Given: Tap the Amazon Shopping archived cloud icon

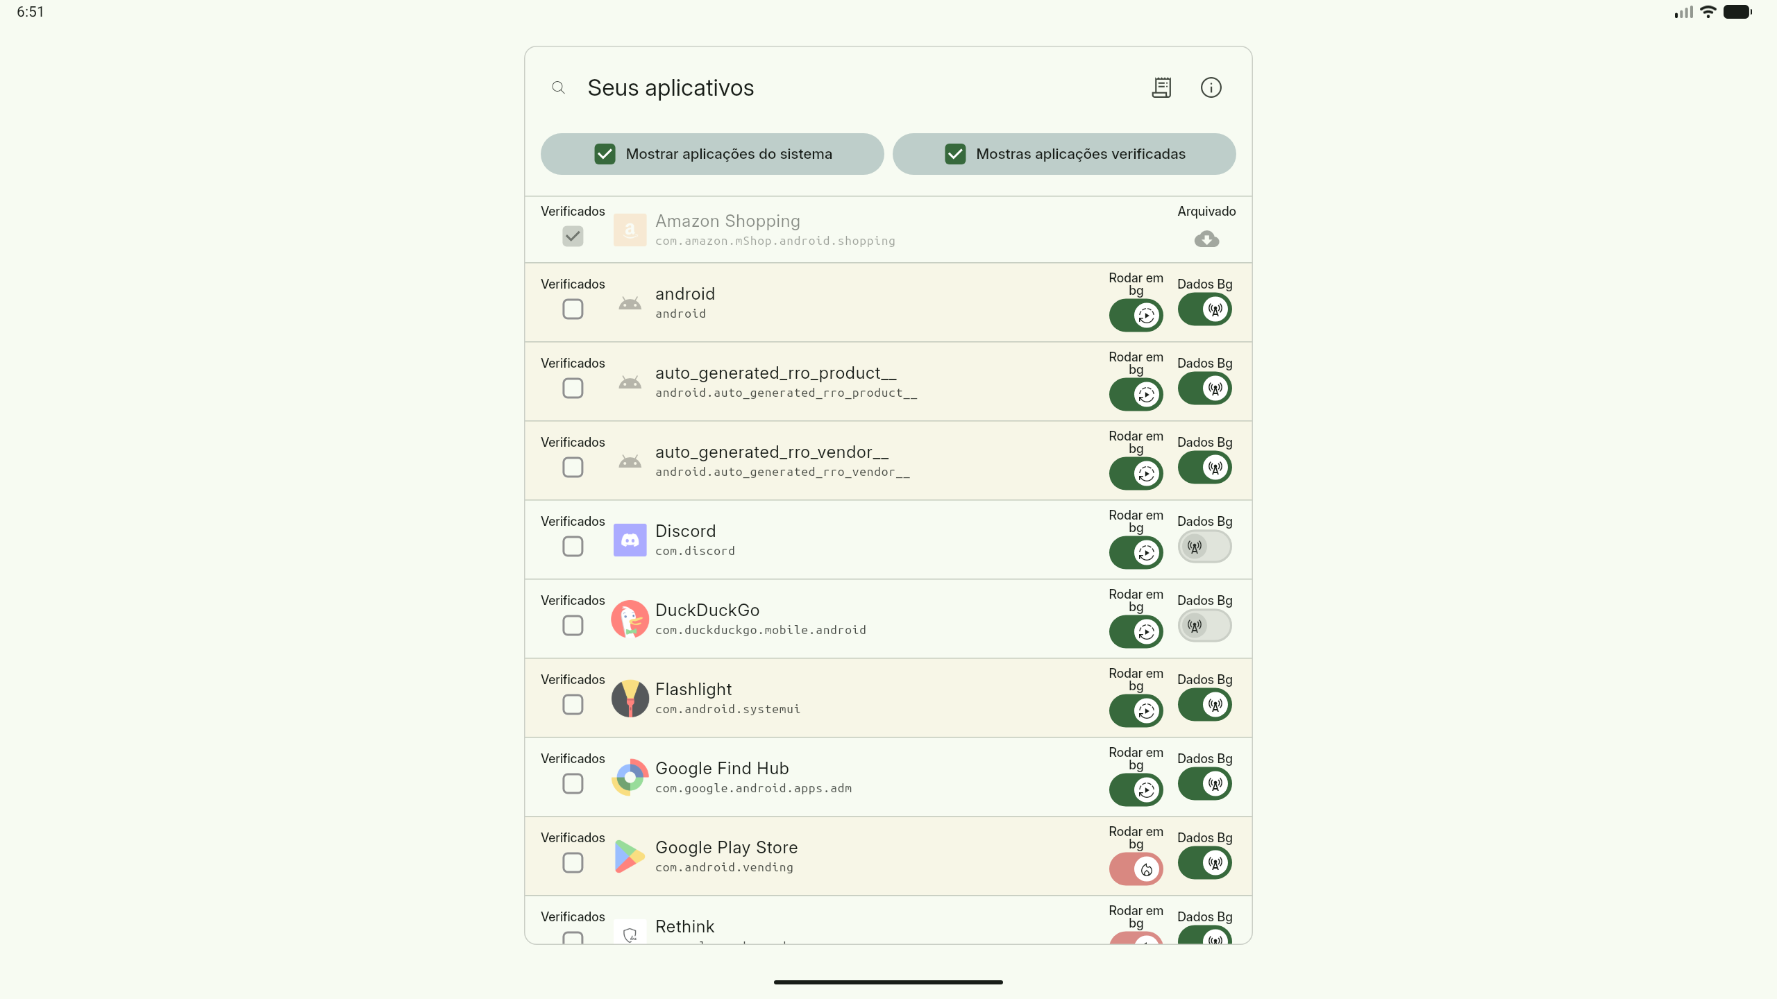Looking at the screenshot, I should [1206, 239].
